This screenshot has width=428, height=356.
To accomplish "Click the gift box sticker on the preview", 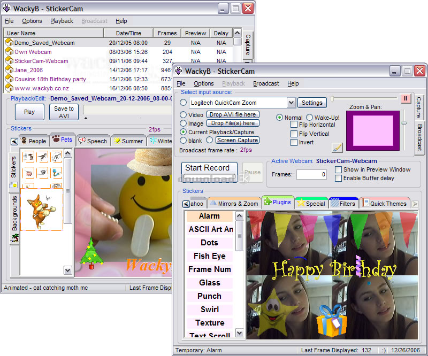I will 331,321.
